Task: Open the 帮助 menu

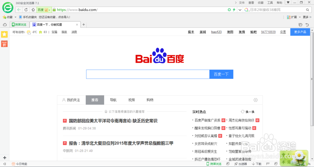Action: click(279, 3)
